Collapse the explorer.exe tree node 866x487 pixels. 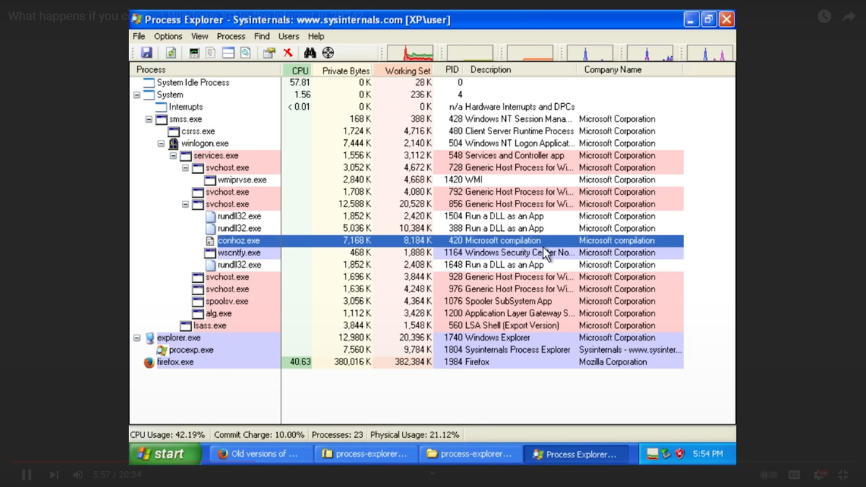coord(137,338)
